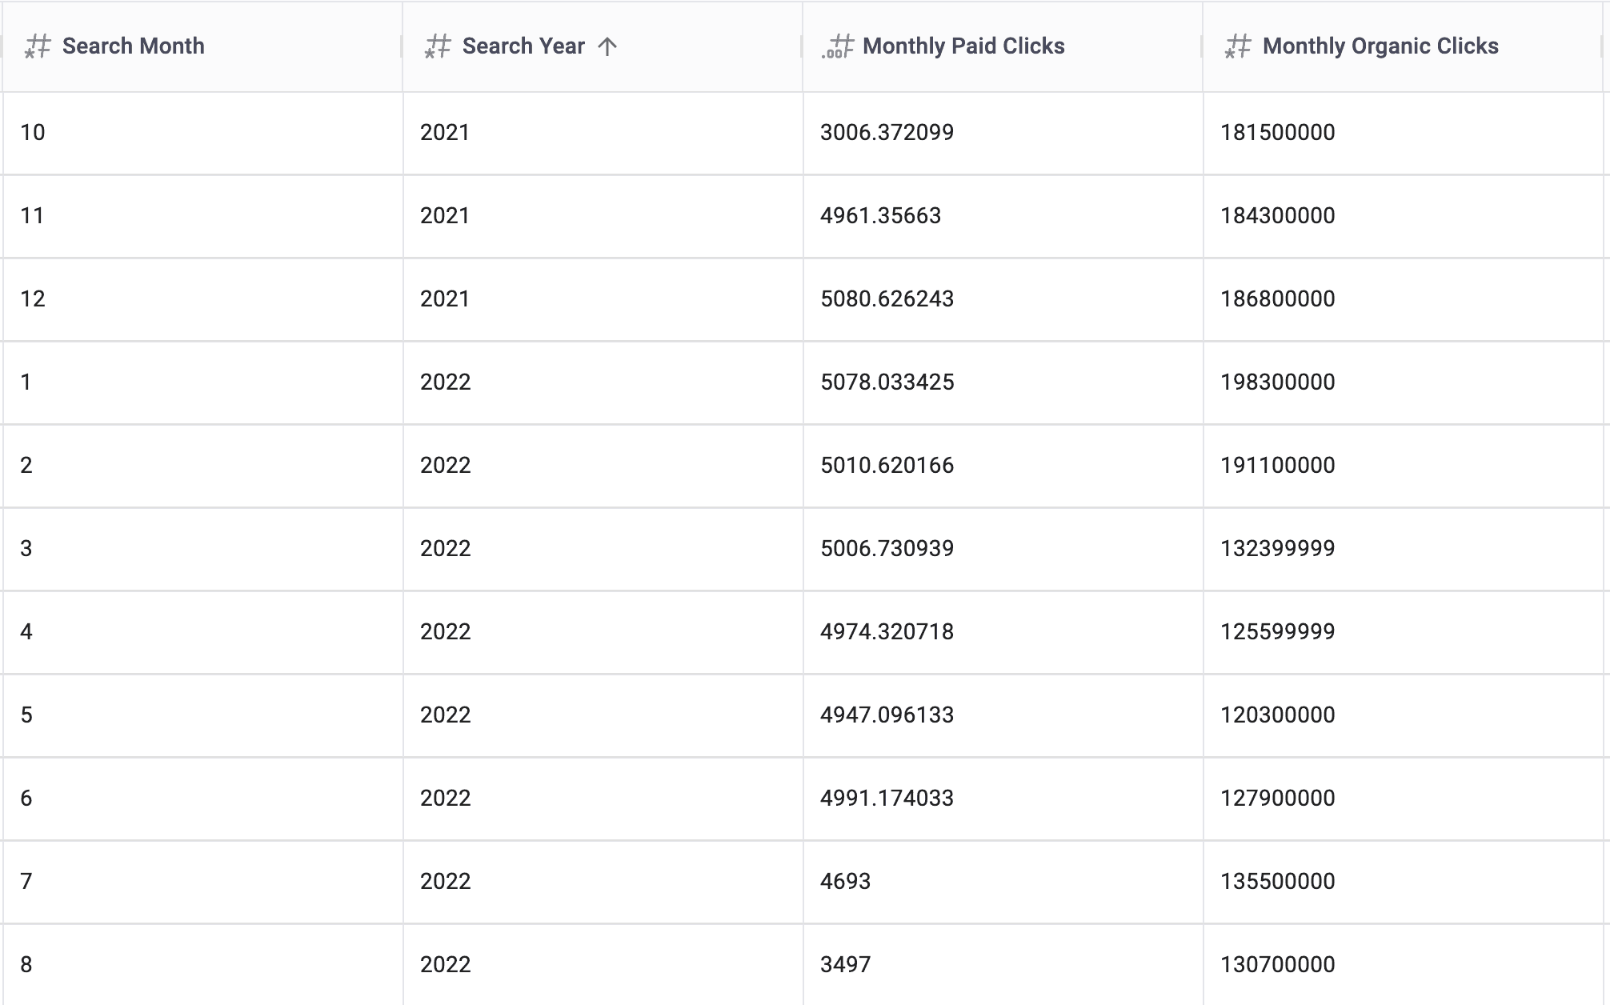Select the cell showing 3006.372099
Screen dimensions: 1610x1005
[887, 132]
